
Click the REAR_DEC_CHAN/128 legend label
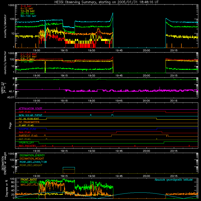click(33, 162)
